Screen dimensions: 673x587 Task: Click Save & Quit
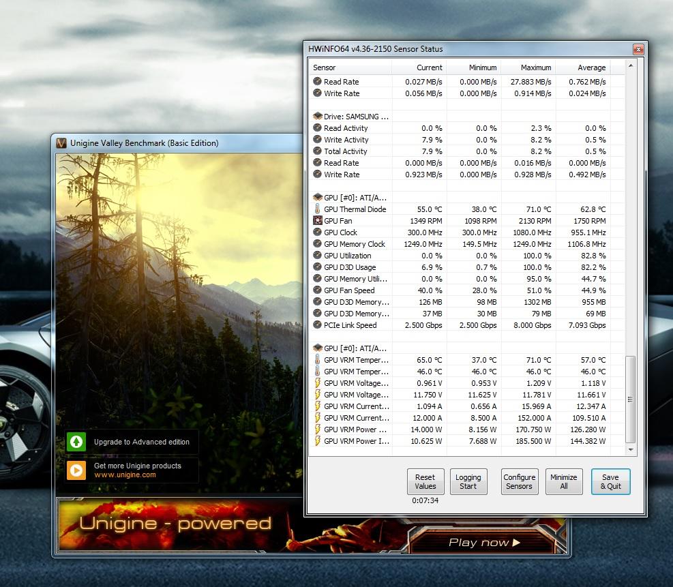(610, 481)
